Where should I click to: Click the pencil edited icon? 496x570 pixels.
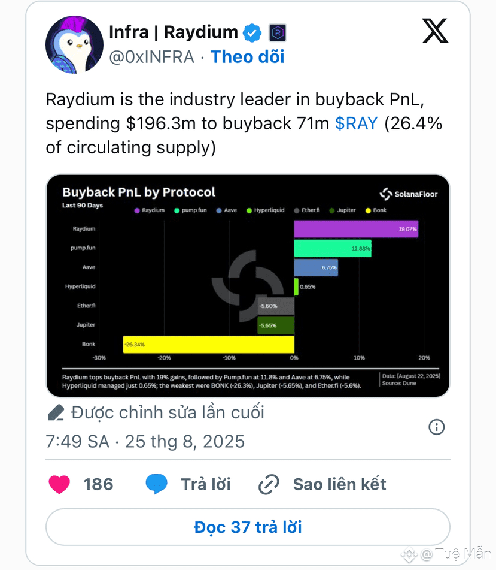[56, 413]
